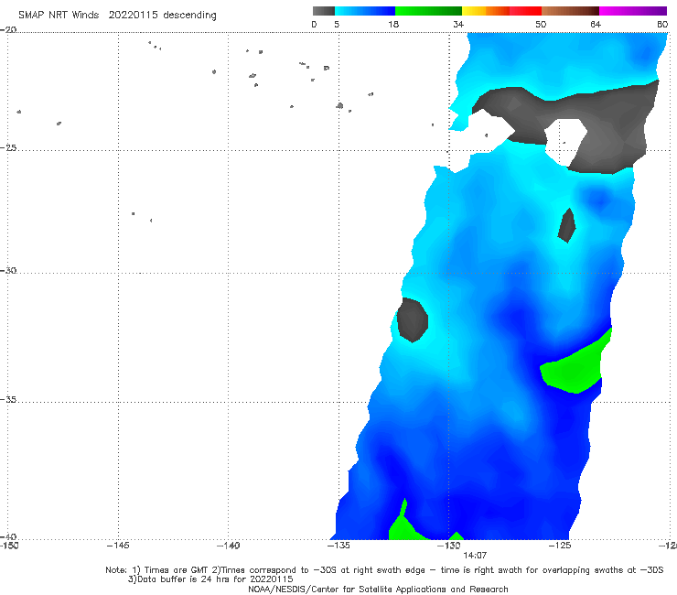Viewport: 677px width, 595px height.
Task: Click the longitude label '-130'
Action: click(x=449, y=546)
